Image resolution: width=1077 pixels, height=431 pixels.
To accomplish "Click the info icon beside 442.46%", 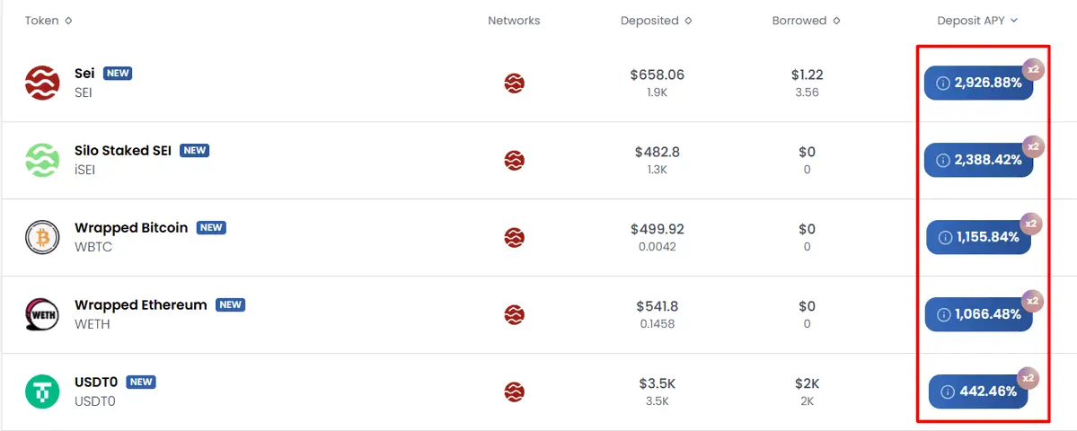I will point(947,391).
